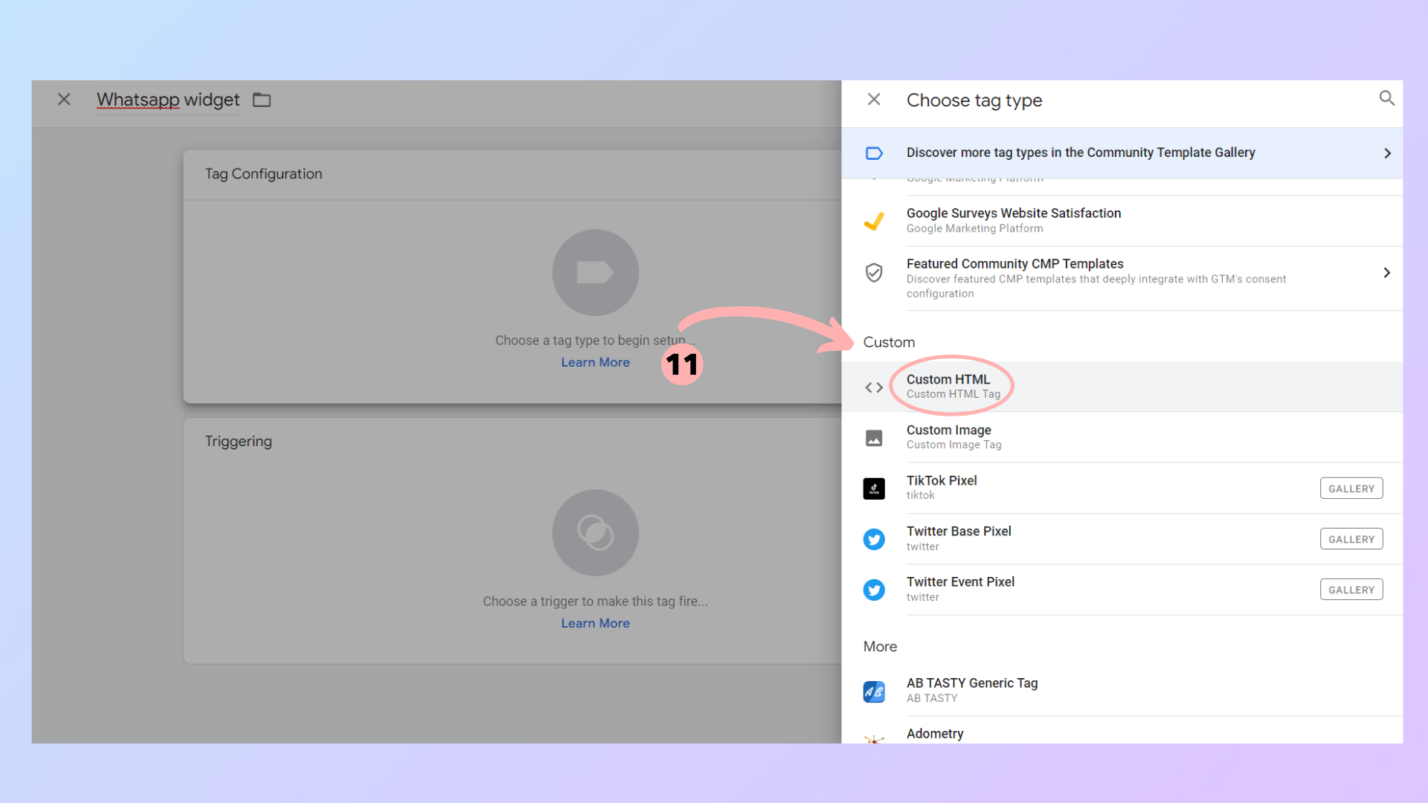
Task: Click the More section heading
Action: click(x=880, y=647)
